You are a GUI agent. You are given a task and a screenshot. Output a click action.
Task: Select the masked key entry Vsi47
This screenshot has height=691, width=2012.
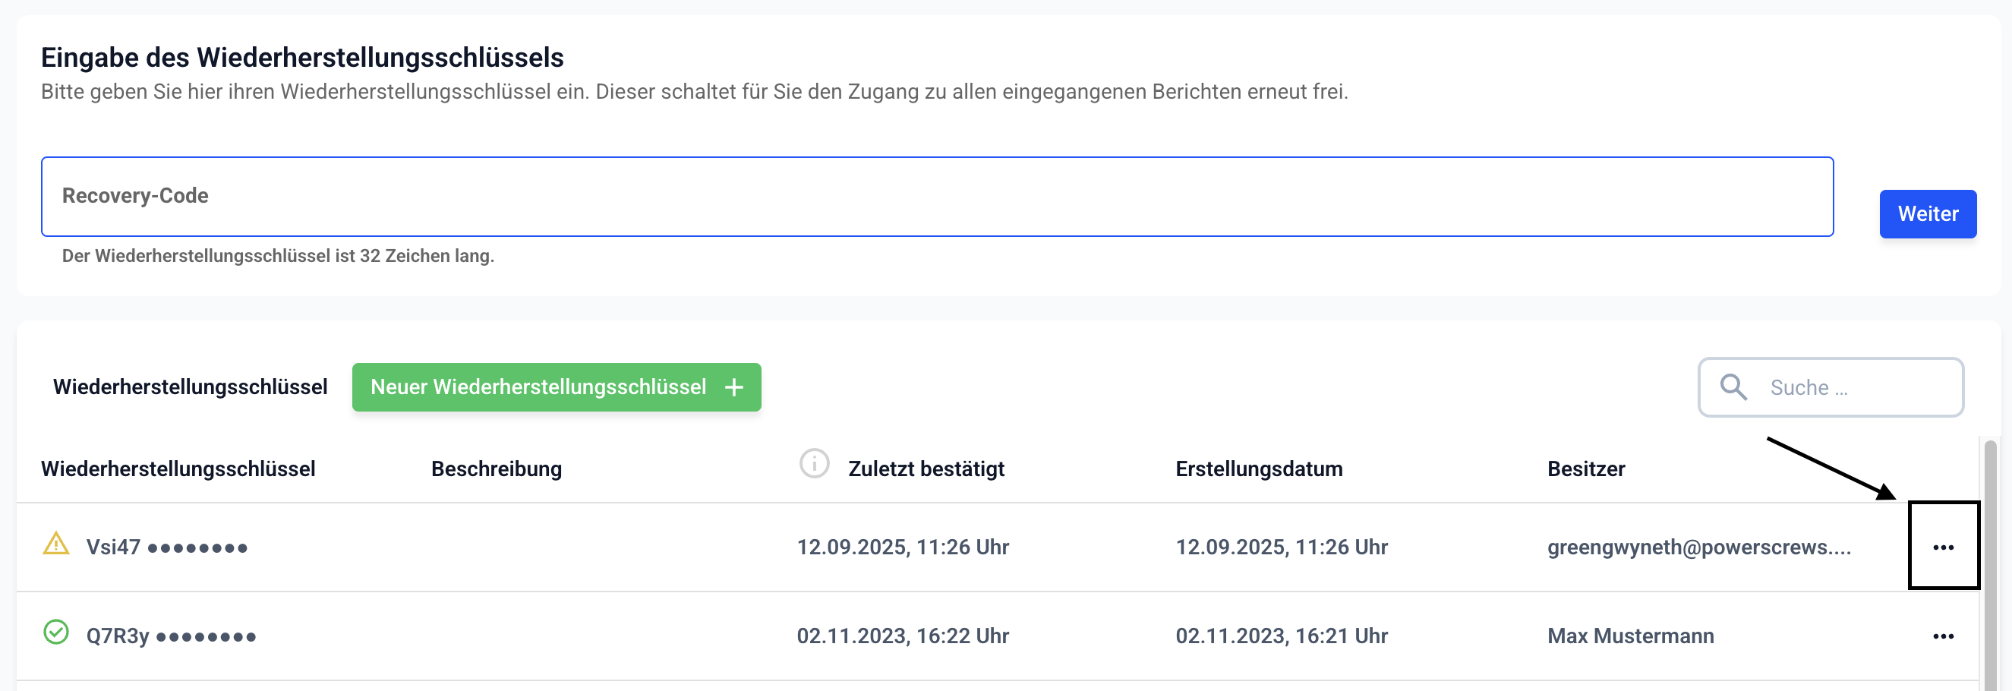pos(166,547)
